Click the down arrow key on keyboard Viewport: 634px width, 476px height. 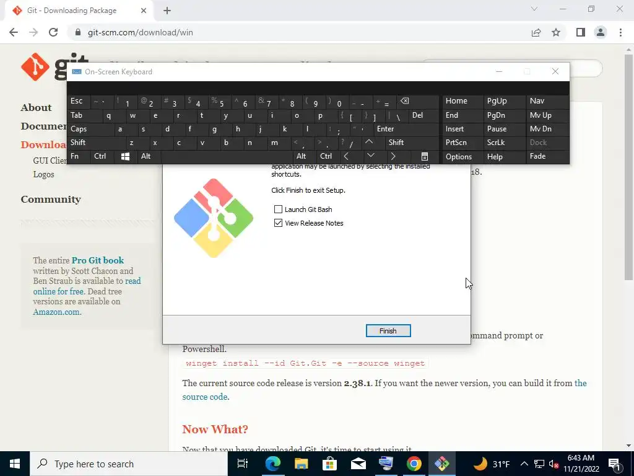(371, 156)
